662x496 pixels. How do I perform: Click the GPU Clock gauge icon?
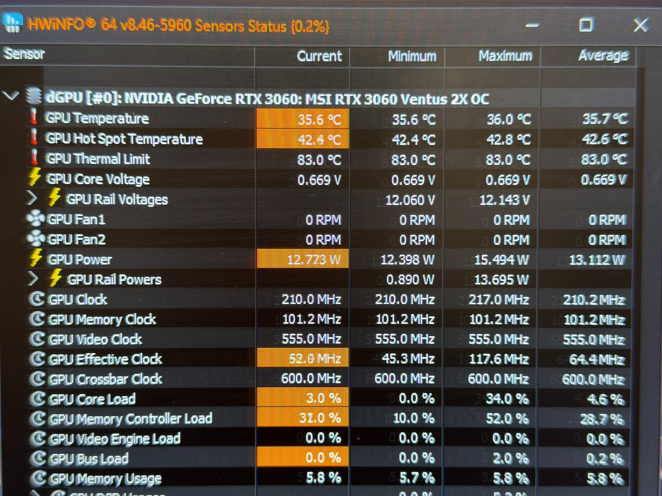[37, 299]
